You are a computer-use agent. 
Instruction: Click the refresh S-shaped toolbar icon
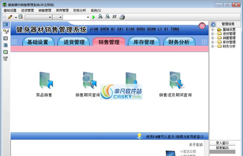tap(114, 17)
